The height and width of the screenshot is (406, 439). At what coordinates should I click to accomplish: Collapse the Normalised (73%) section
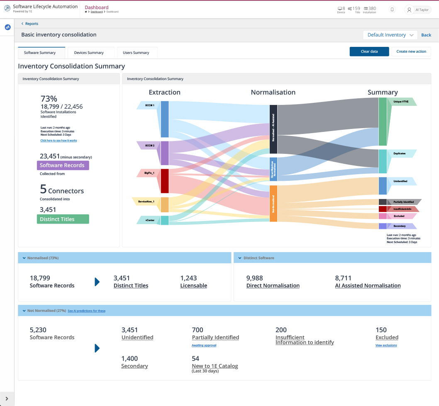click(x=24, y=258)
